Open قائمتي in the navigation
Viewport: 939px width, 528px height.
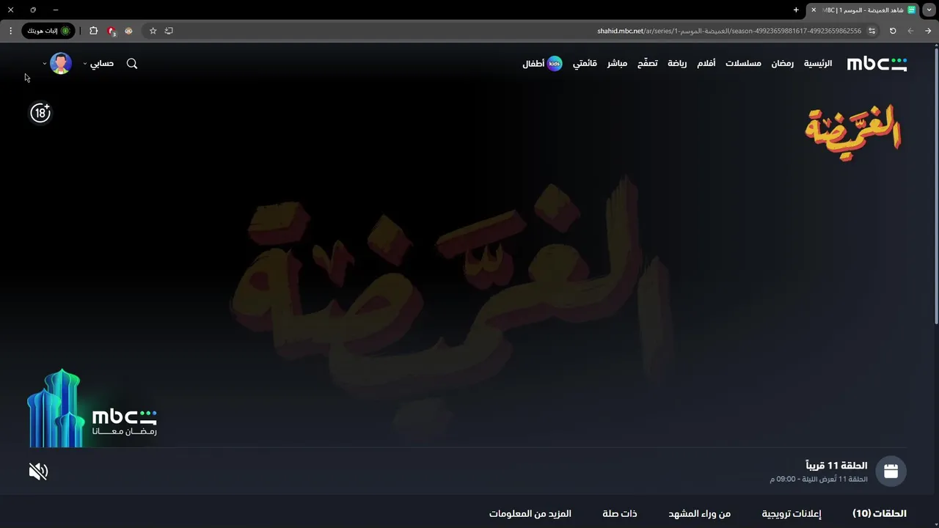pyautogui.click(x=585, y=64)
